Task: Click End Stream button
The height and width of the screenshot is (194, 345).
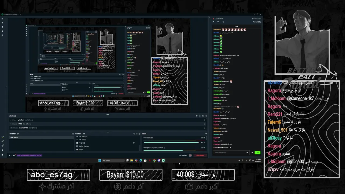Action: (x=200, y=155)
